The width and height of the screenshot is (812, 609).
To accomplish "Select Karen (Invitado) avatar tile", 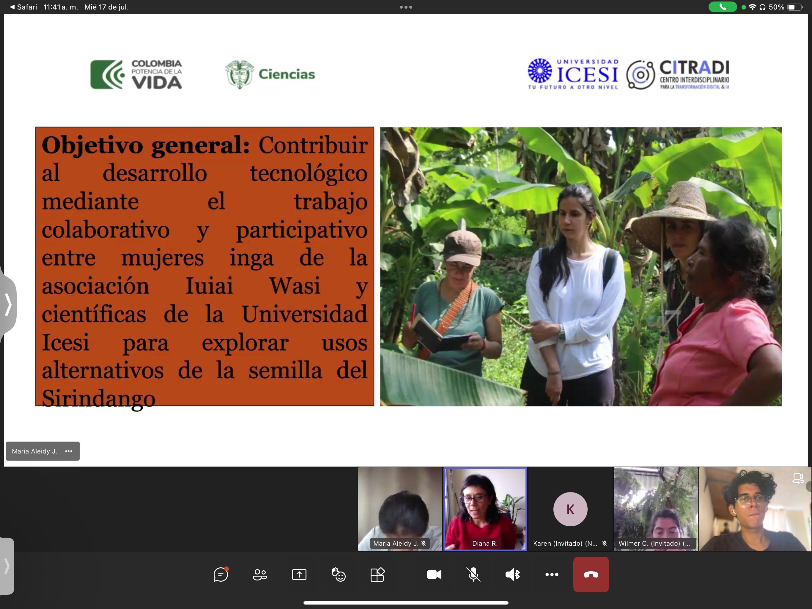I will click(x=570, y=509).
